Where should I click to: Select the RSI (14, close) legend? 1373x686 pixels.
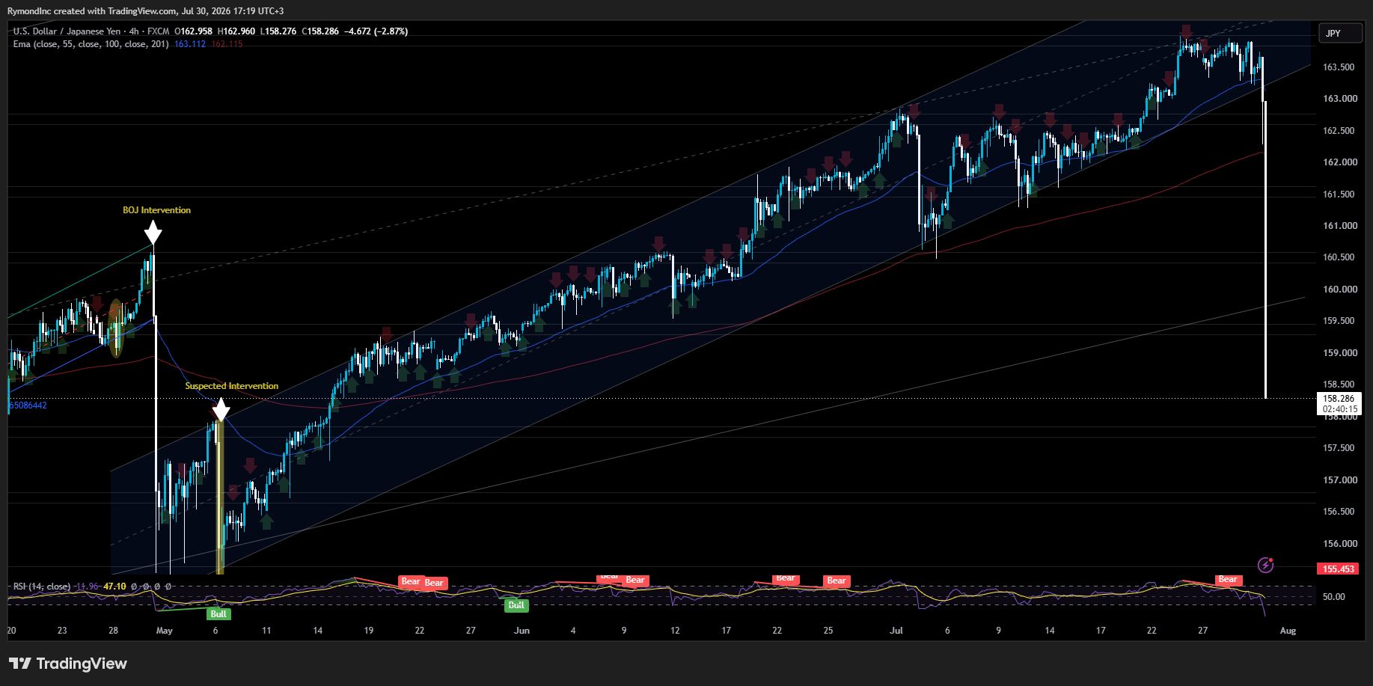tap(42, 587)
